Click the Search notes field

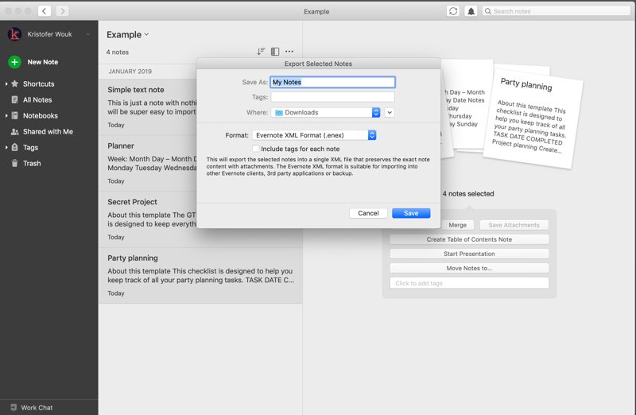point(556,11)
